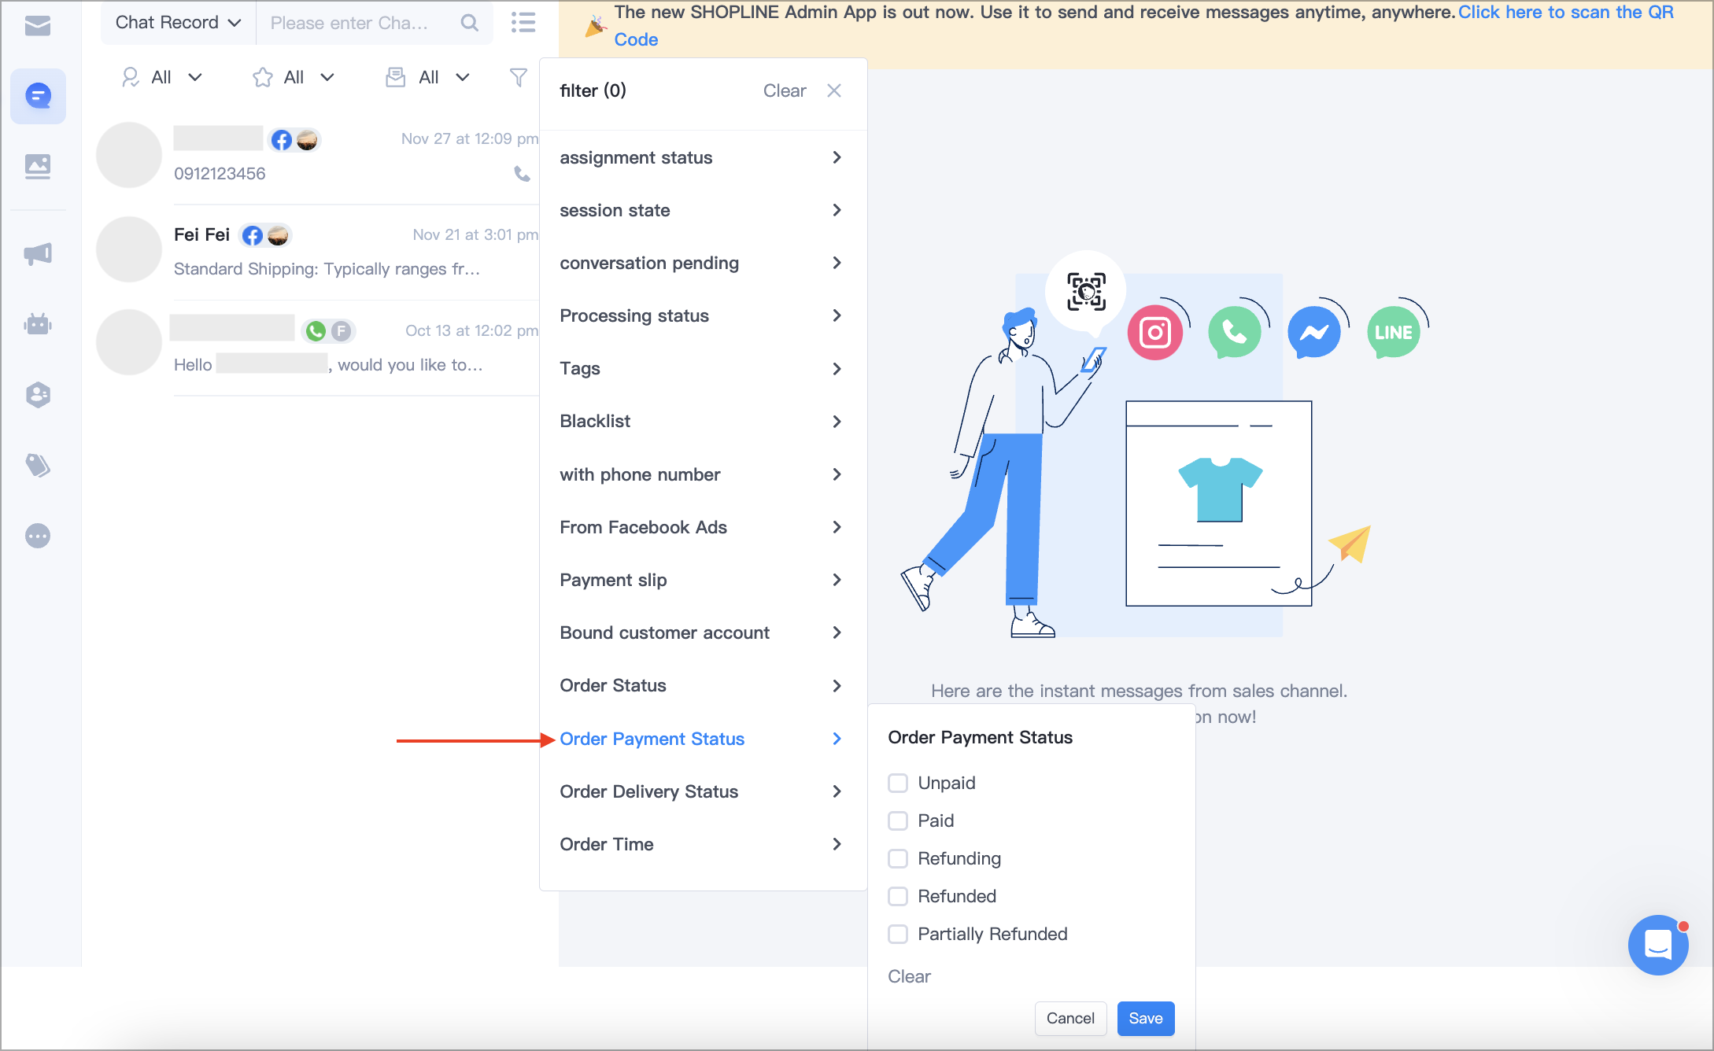Open the tags sidebar icon
1714x1051 pixels.
click(38, 465)
